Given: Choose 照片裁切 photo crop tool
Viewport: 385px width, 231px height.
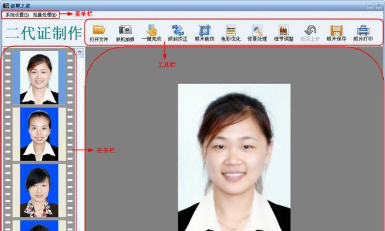Looking at the screenshot, I should point(204,33).
